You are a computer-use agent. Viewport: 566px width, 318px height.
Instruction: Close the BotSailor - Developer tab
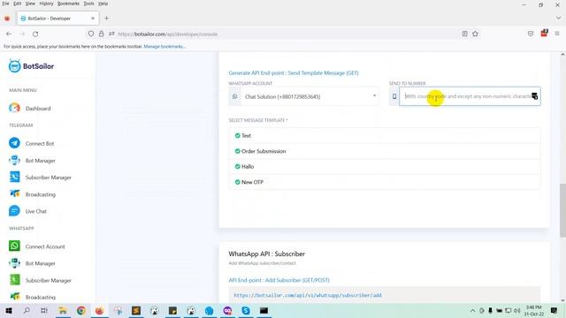(x=93, y=18)
